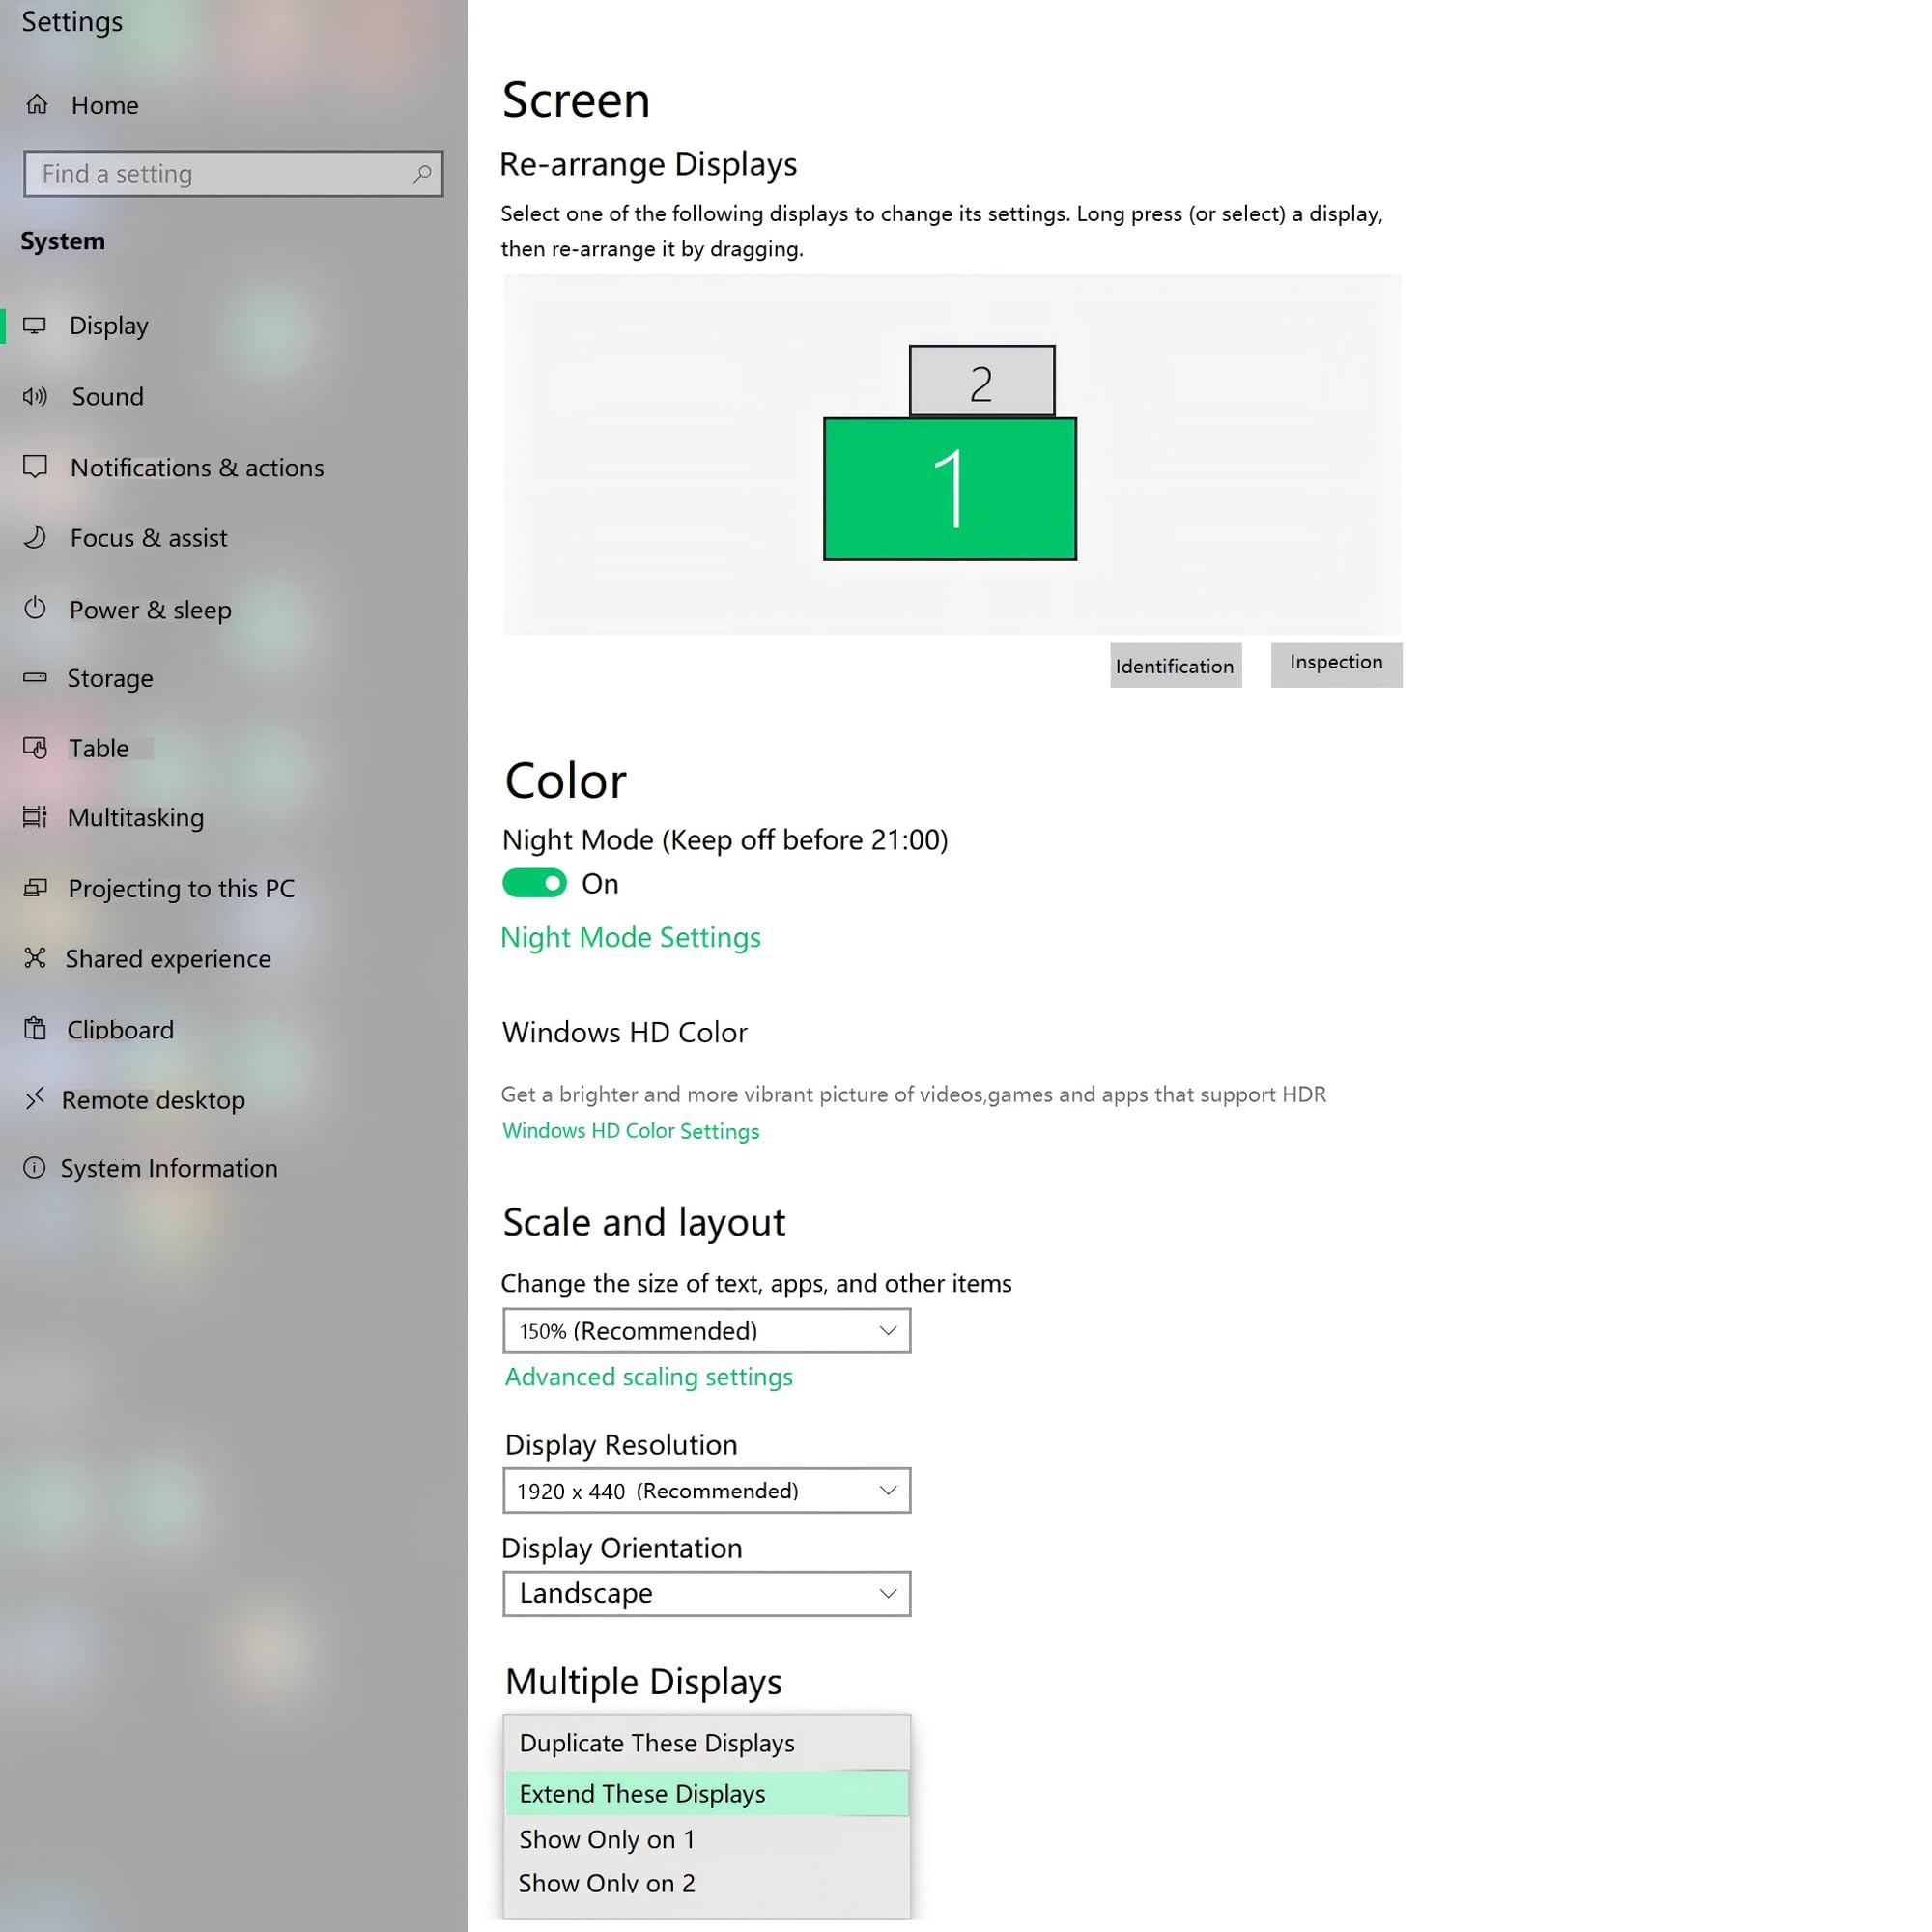The height and width of the screenshot is (1932, 1932).
Task: Turn off the Night Mode toggle
Action: point(534,883)
